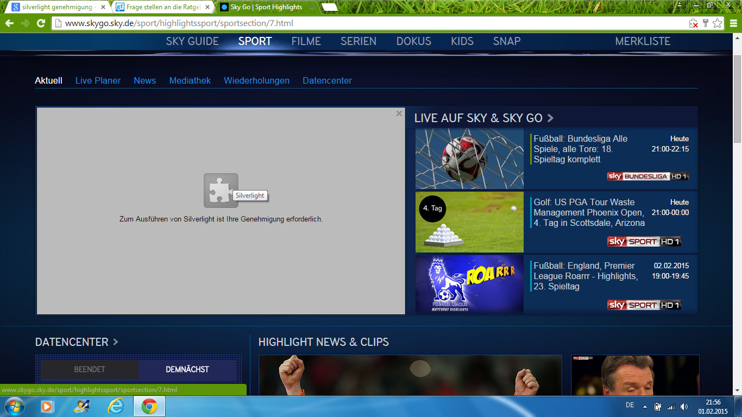The height and width of the screenshot is (417, 742).
Task: Click the address bar URL field
Action: coord(369,23)
